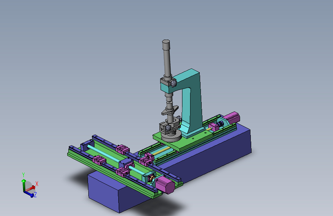Image resolution: width=333 pixels, height=216 pixels.
Task: Select the gray knob on the press head
Action: pos(173,83)
